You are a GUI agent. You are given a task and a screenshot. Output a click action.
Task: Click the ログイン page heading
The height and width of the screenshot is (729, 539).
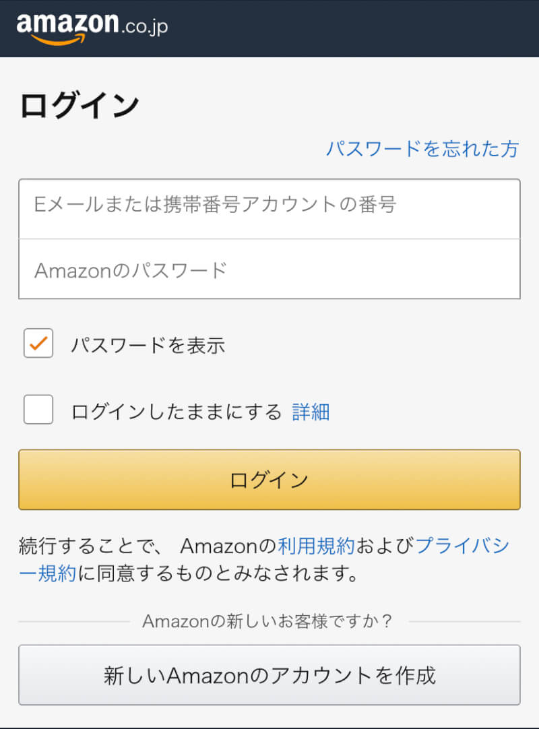[80, 106]
